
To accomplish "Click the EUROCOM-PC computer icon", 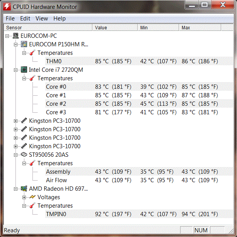I will [15, 36].
